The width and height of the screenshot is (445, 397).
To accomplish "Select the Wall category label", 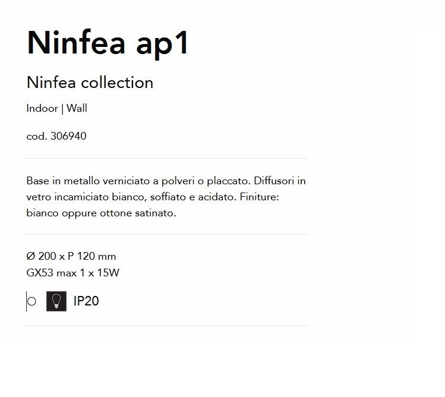I will tap(77, 109).
